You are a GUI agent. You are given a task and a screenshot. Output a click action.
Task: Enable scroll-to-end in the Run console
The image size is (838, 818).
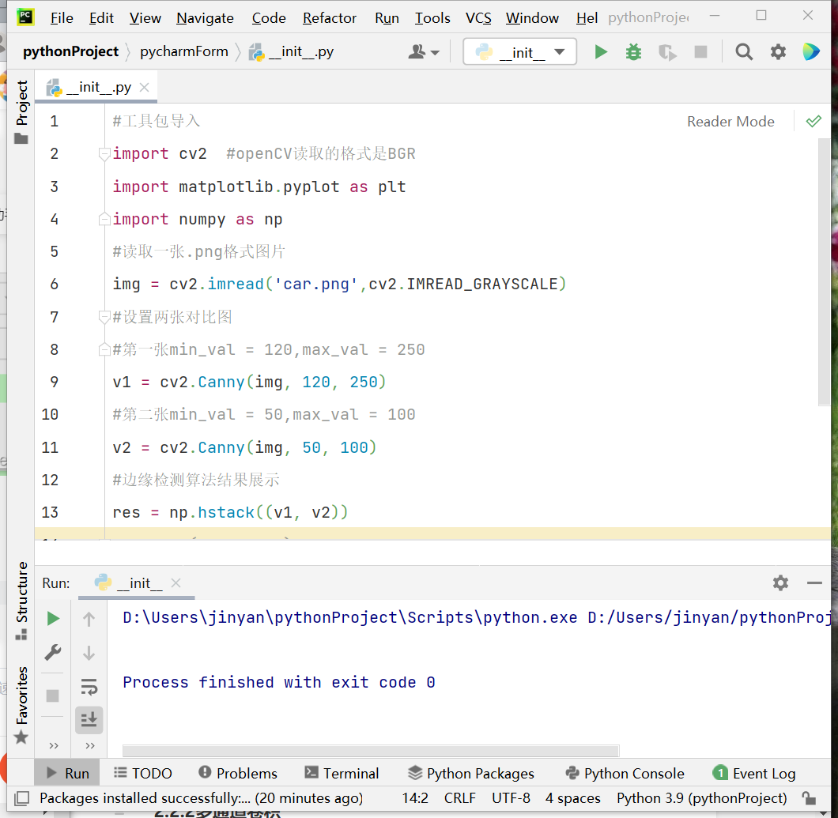[89, 719]
